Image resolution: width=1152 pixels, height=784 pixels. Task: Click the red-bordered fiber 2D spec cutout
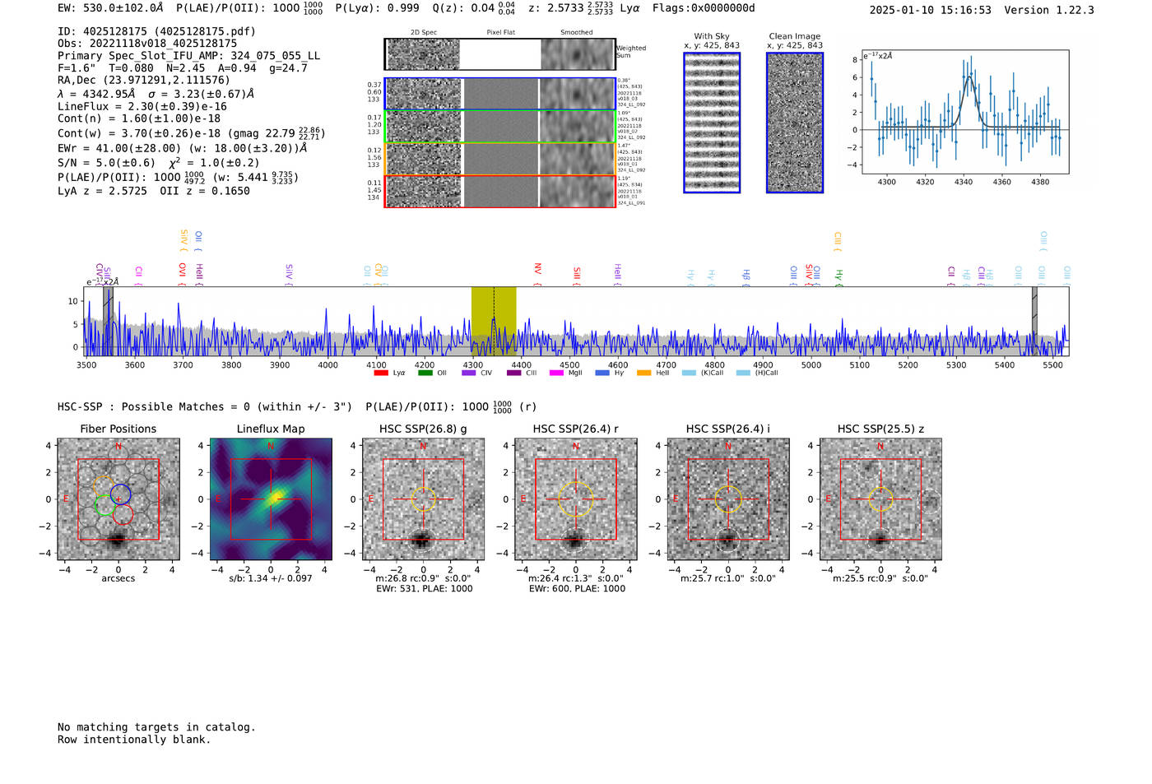click(500, 191)
